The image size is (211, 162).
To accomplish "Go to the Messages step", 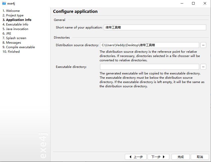I will (12, 43).
